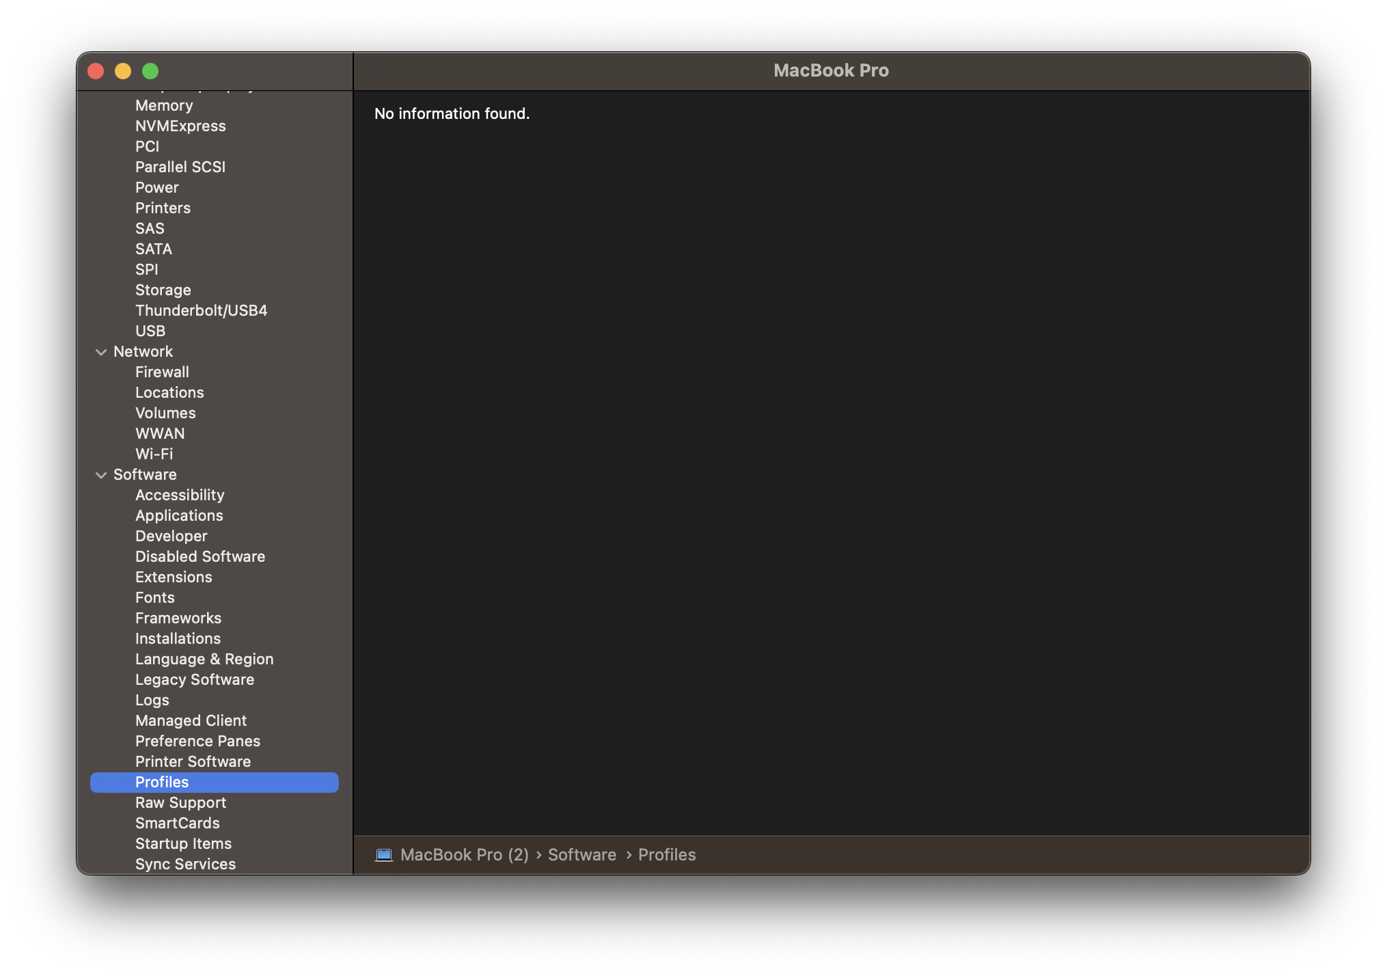The height and width of the screenshot is (976, 1387).
Task: Select NVMExpress in the sidebar
Action: coord(180,126)
